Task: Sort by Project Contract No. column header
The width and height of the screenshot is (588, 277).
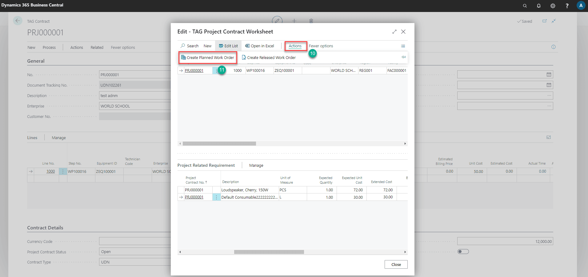Action: tap(196, 180)
